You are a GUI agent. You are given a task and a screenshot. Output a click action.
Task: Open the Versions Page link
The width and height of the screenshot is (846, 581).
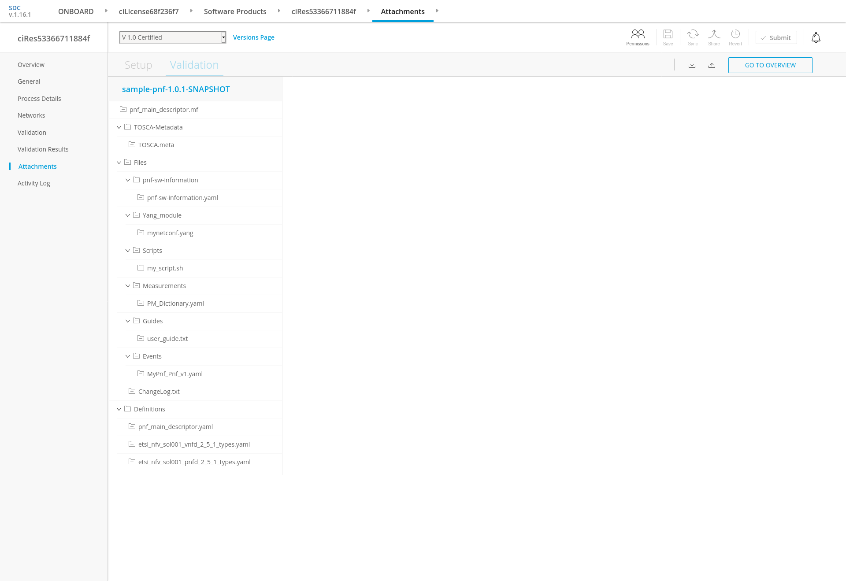point(253,37)
